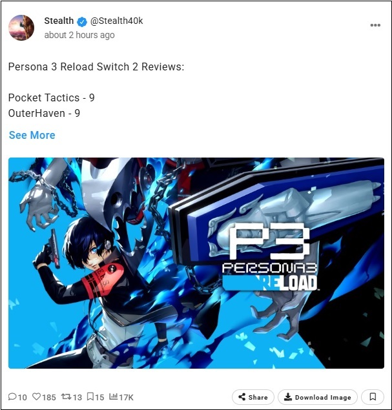Open the three-dot post options menu
The image size is (392, 410).
[375, 25]
